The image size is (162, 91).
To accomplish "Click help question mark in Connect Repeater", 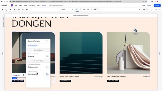I will [x=46, y=41].
